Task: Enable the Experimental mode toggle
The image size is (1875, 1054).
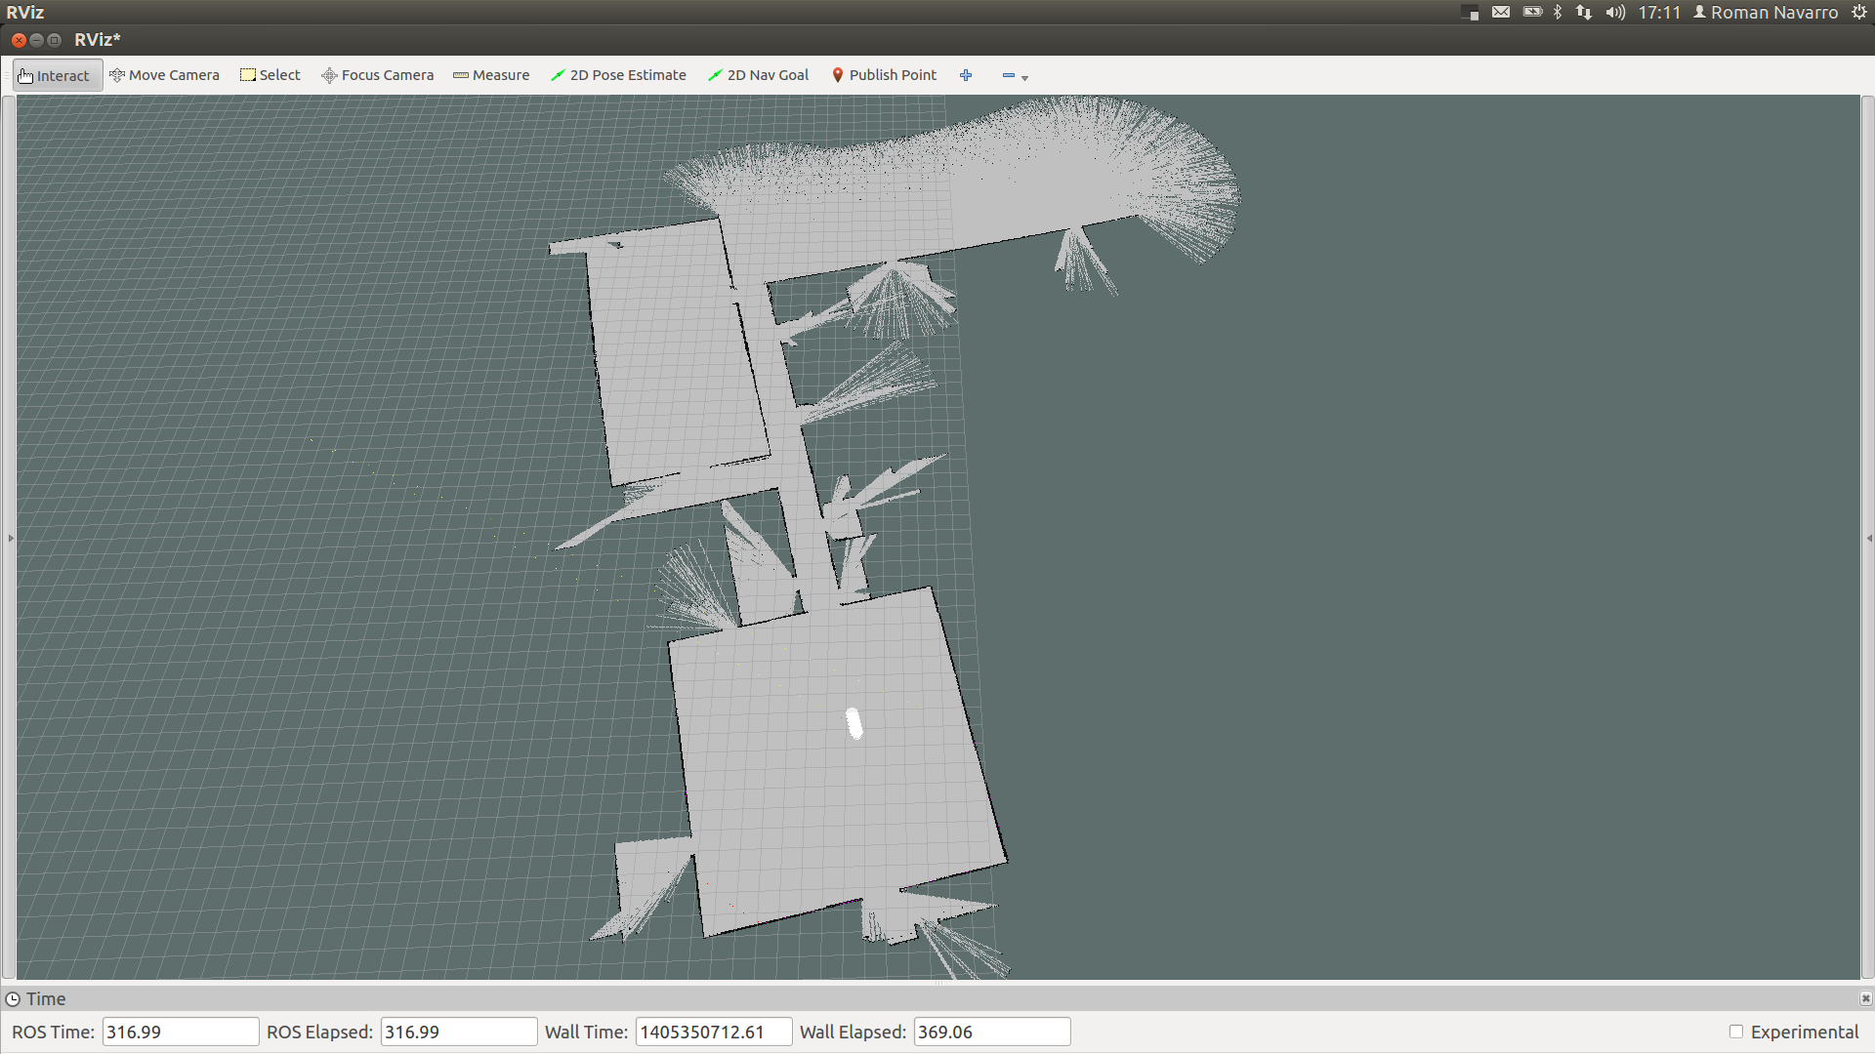Action: [1736, 1031]
